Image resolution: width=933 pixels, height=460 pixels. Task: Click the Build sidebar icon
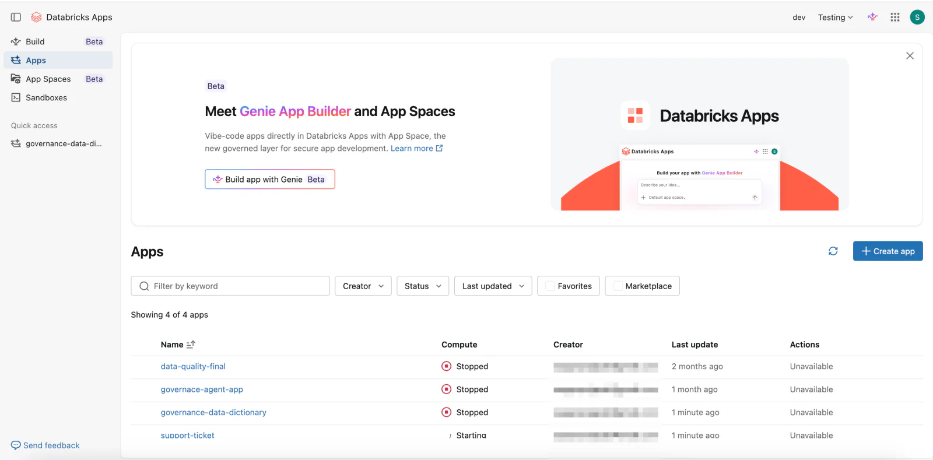[x=16, y=41]
